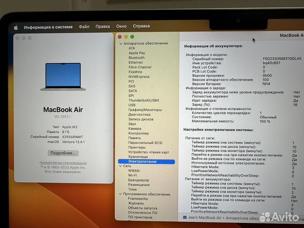Click the battery serial number F5D233356EE10DLA5
This screenshot has height=228, width=304.
point(282,59)
